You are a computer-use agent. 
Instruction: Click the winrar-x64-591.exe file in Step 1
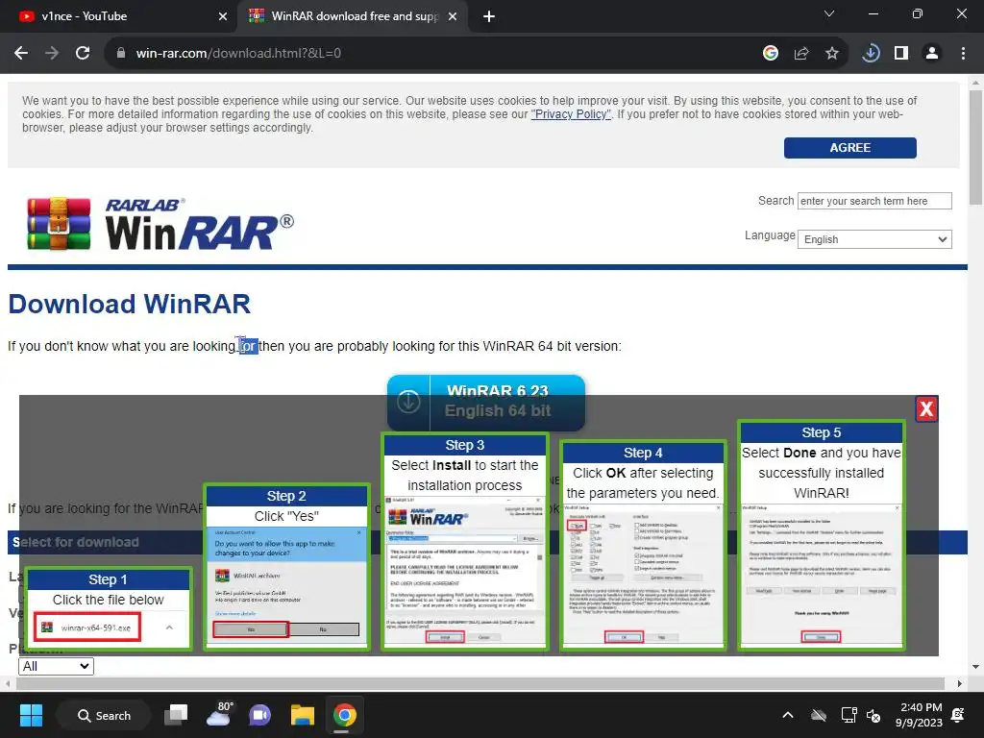tap(87, 627)
